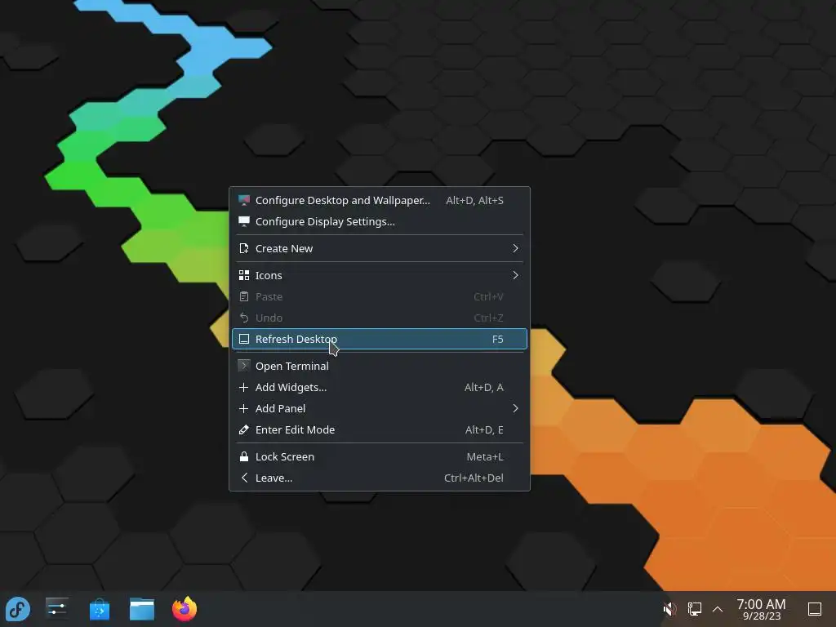
Task: Click the Alt+D, A shortcut text
Action: [x=483, y=388]
